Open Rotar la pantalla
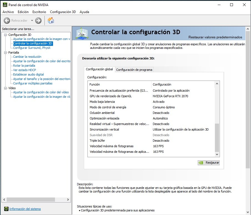This screenshot has width=251, height=215. click(x=24, y=66)
